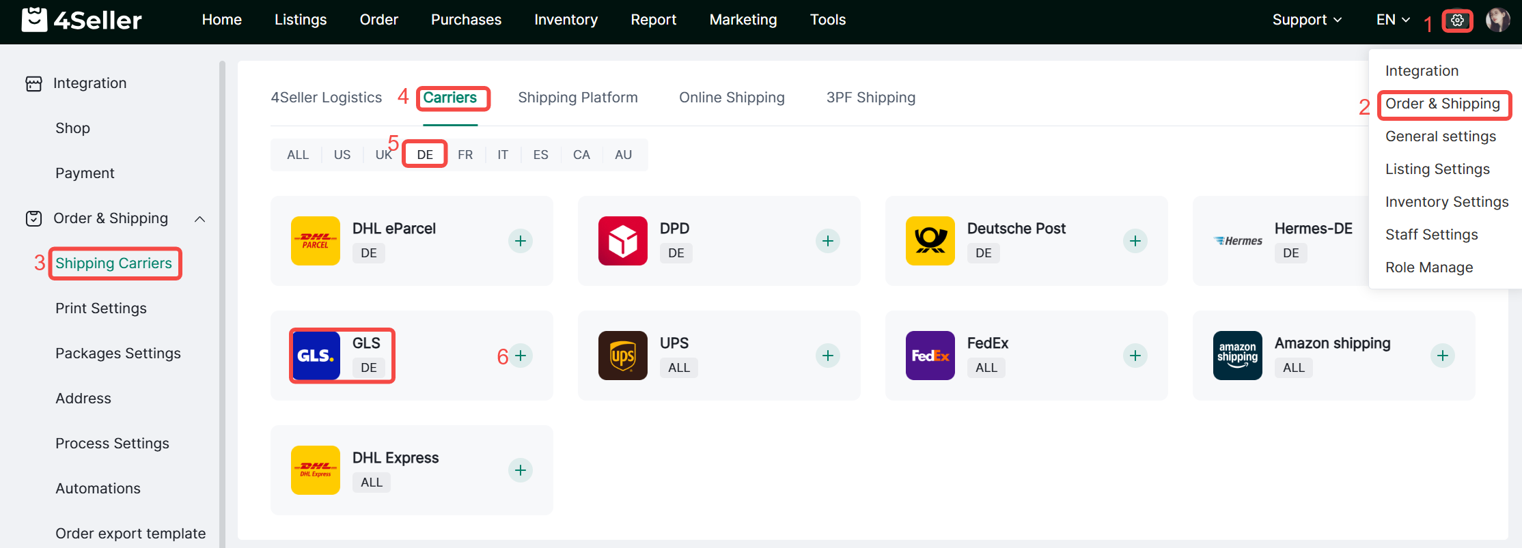Add the GLS carrier with plus icon
Screen dimensions: 1522x548
[x=521, y=356]
